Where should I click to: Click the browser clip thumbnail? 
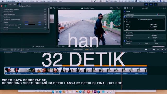tap(52, 19)
